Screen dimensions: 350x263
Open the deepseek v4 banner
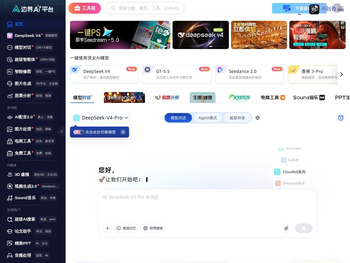[x=201, y=35]
